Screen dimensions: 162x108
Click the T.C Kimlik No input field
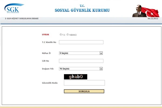pos(81,42)
